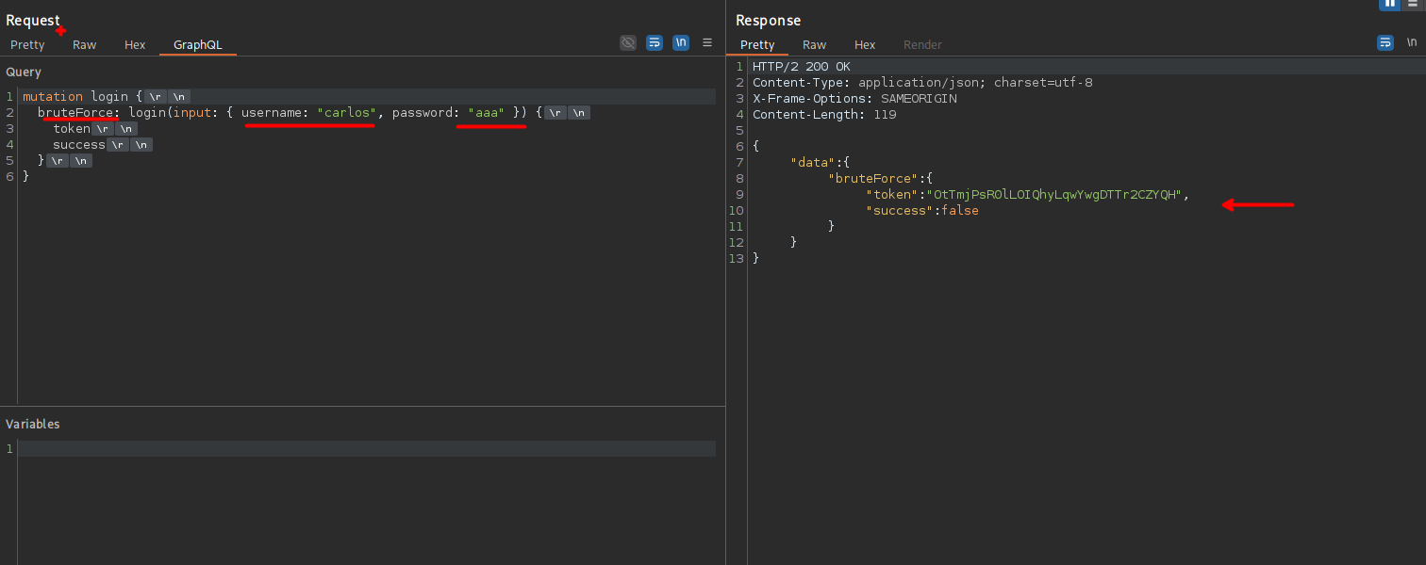
Task: Toggle non-printable characters in Request editor
Action: (x=681, y=43)
